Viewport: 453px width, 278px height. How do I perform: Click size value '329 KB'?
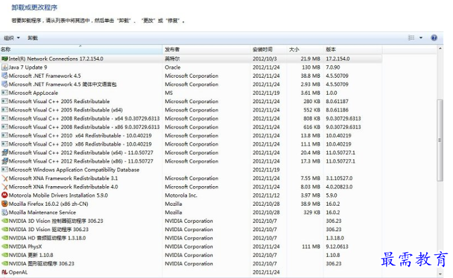coord(312,212)
